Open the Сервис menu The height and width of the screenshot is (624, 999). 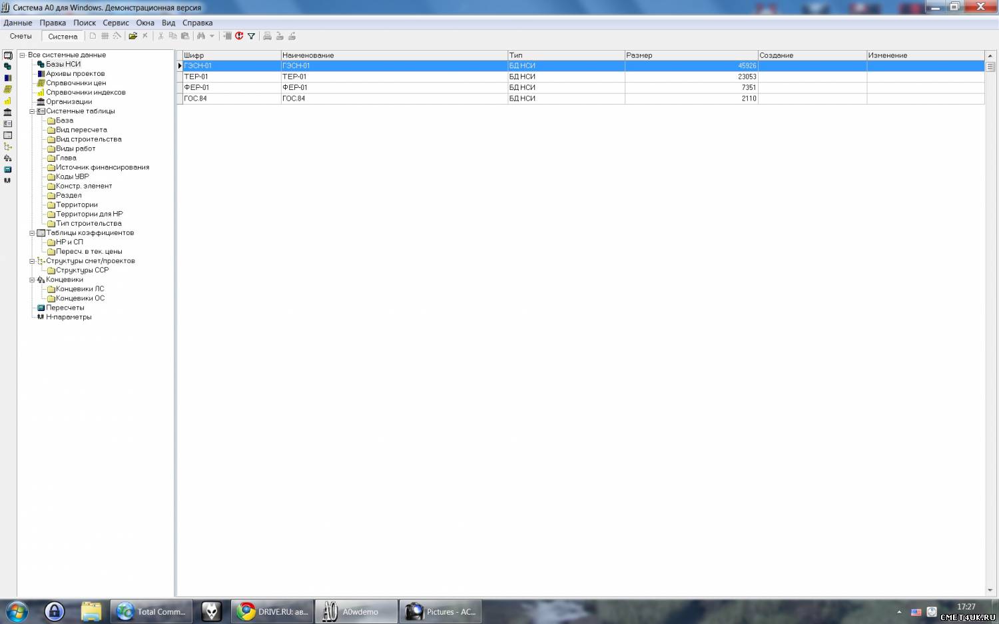[116, 23]
